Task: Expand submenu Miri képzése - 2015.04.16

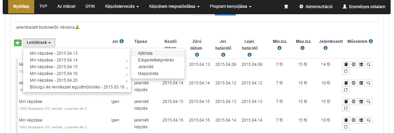Action: pos(77,74)
